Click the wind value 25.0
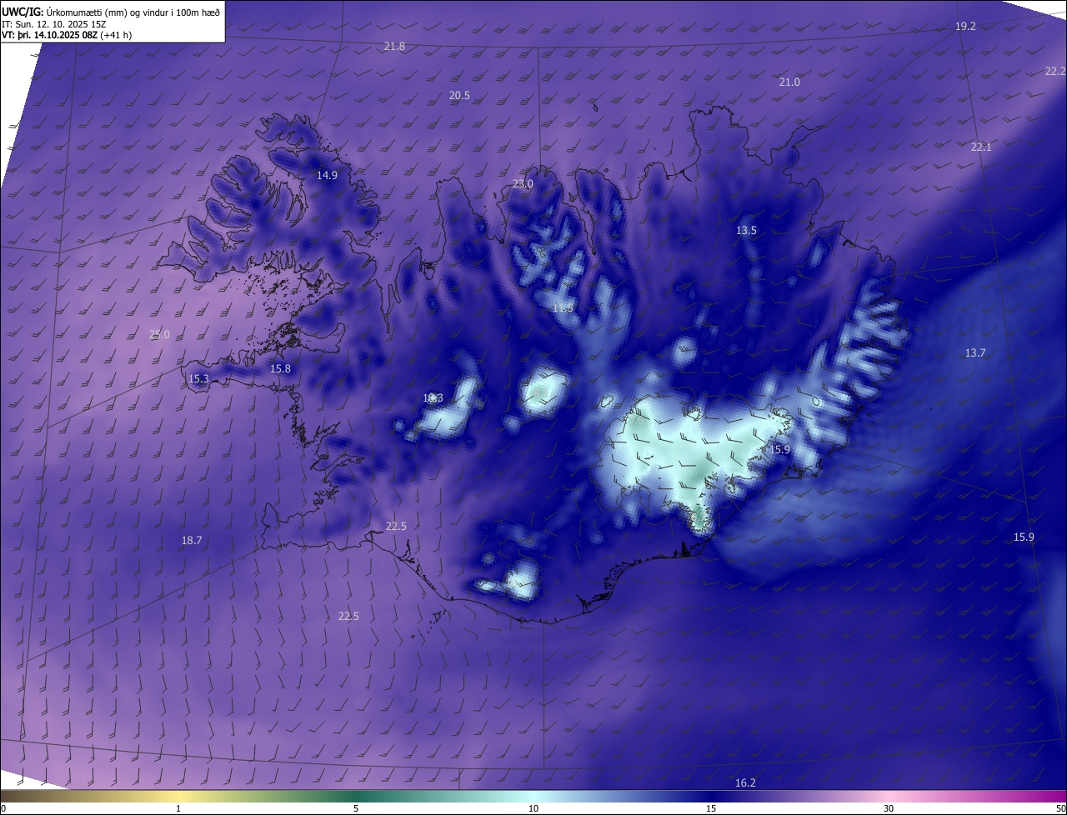Screen dimensions: 1067x815 tap(159, 335)
